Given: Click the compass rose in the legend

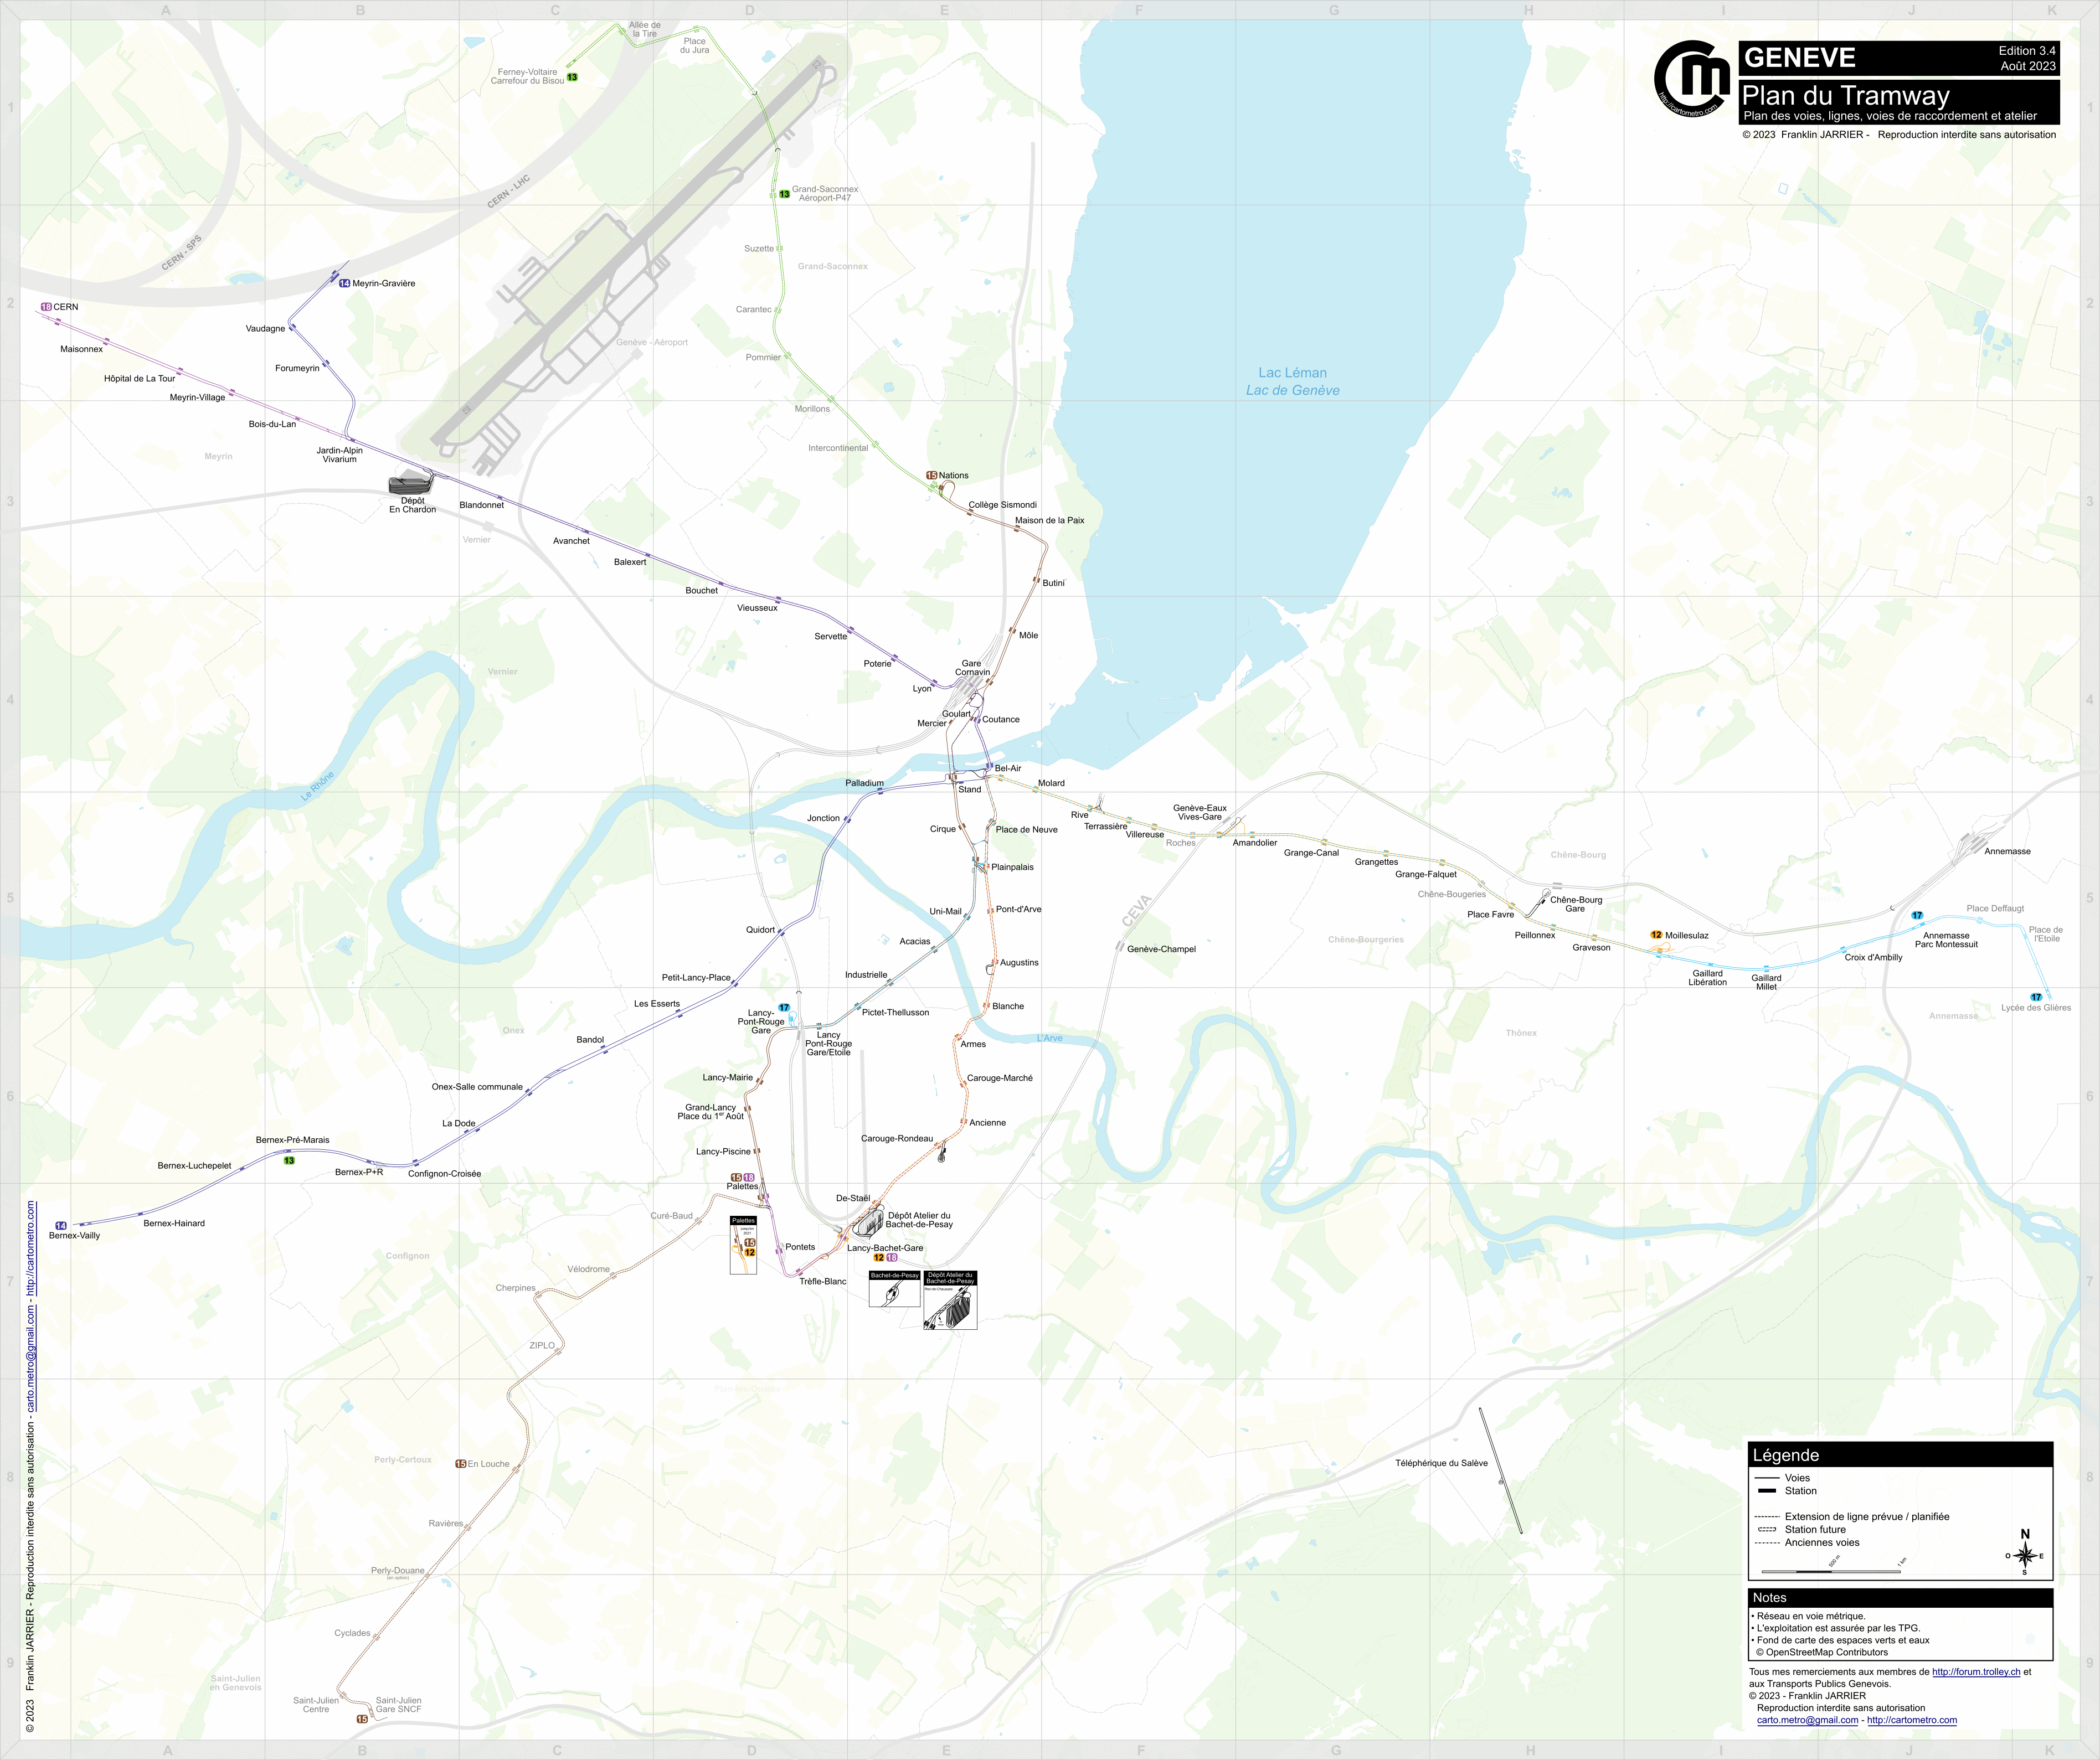Looking at the screenshot, I should pyautogui.click(x=2024, y=1555).
